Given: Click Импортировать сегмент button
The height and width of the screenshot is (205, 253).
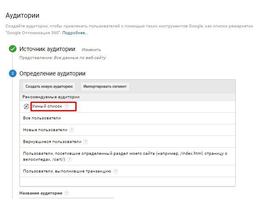Looking at the screenshot, I should coord(105,86).
